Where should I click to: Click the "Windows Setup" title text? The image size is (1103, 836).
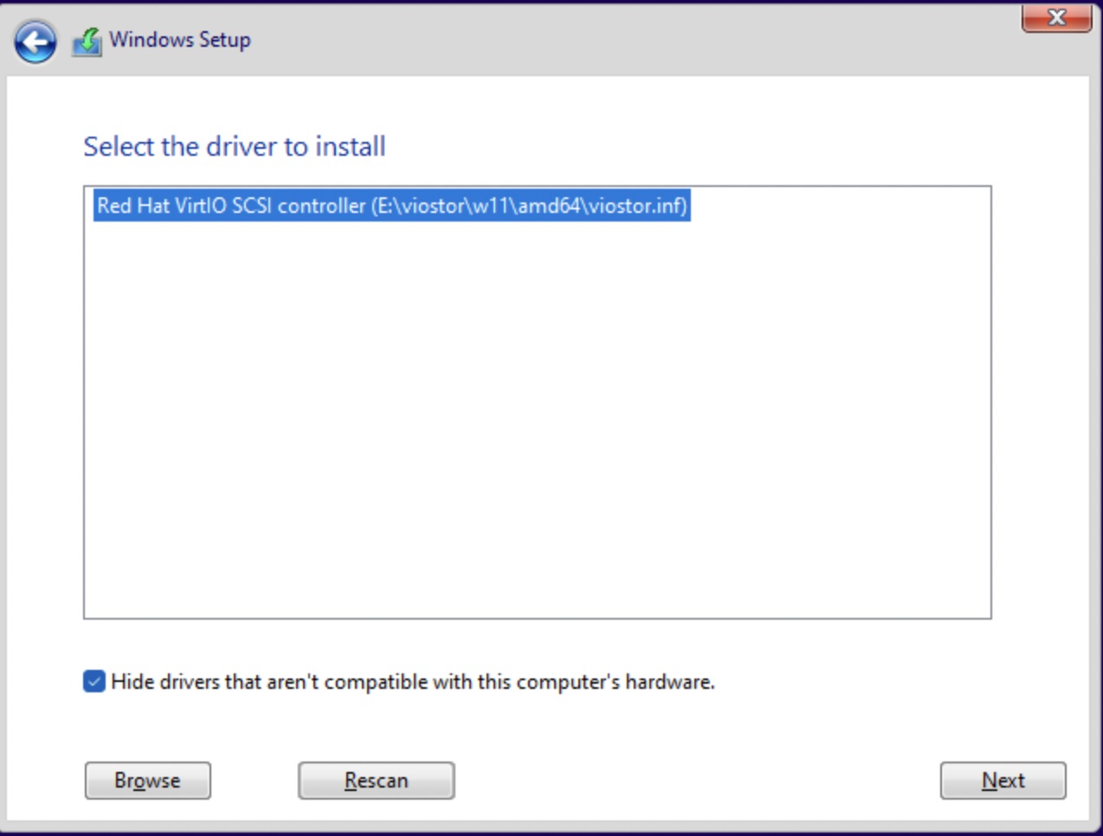pyautogui.click(x=180, y=40)
